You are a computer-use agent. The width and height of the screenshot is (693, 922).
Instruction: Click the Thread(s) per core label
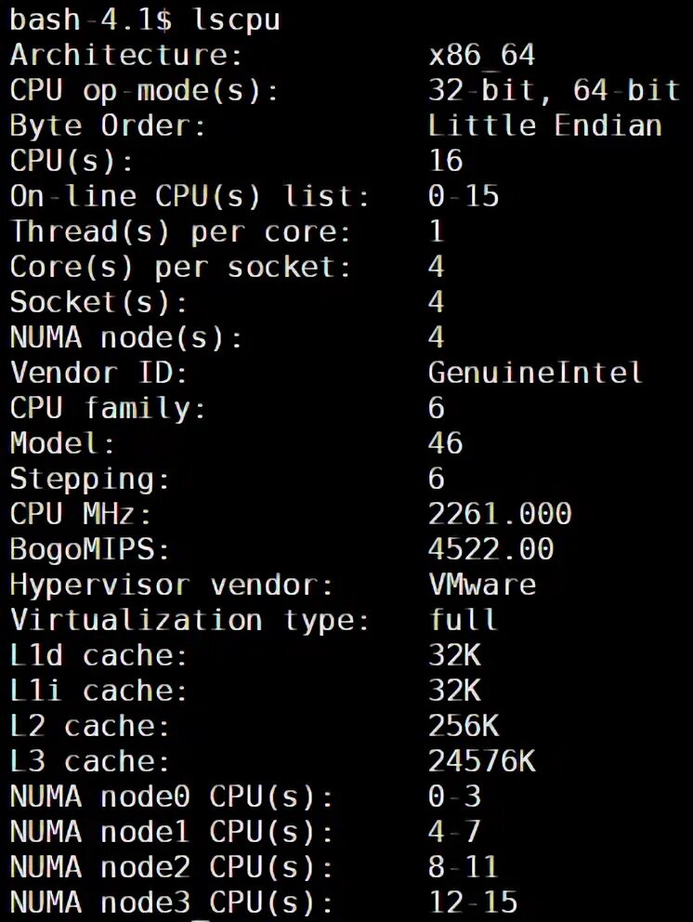tap(181, 231)
